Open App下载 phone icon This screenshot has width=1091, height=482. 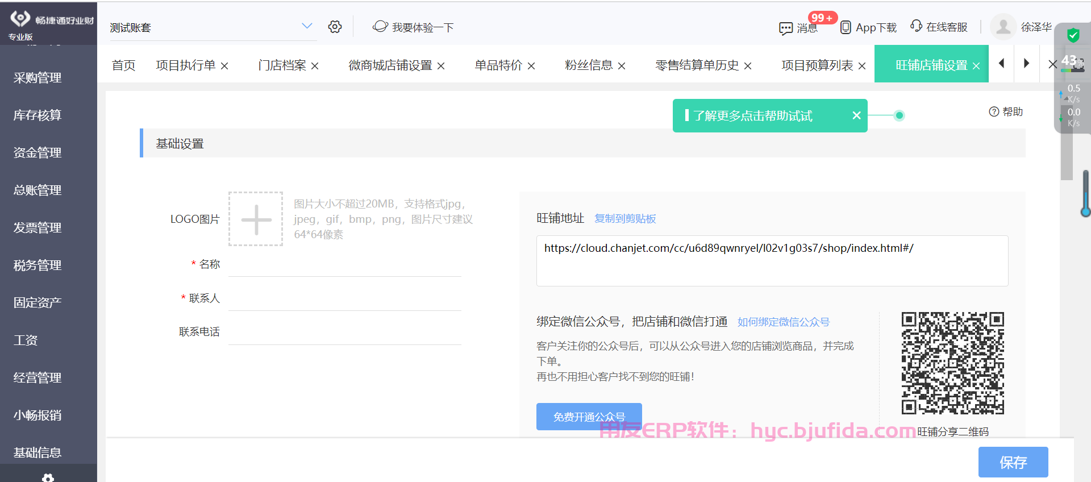click(x=846, y=27)
